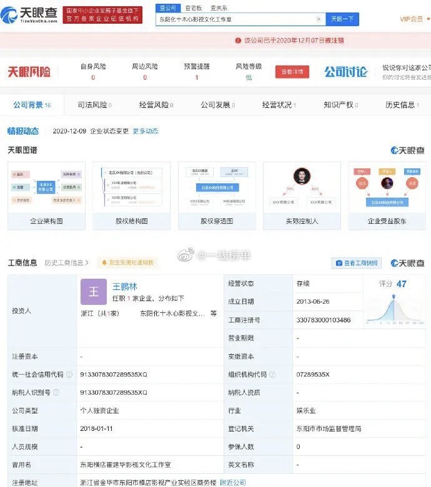Image resolution: width=431 pixels, height=487 pixels.
Task: Click the 工商注册号 330783000103486 value
Action: (324, 320)
